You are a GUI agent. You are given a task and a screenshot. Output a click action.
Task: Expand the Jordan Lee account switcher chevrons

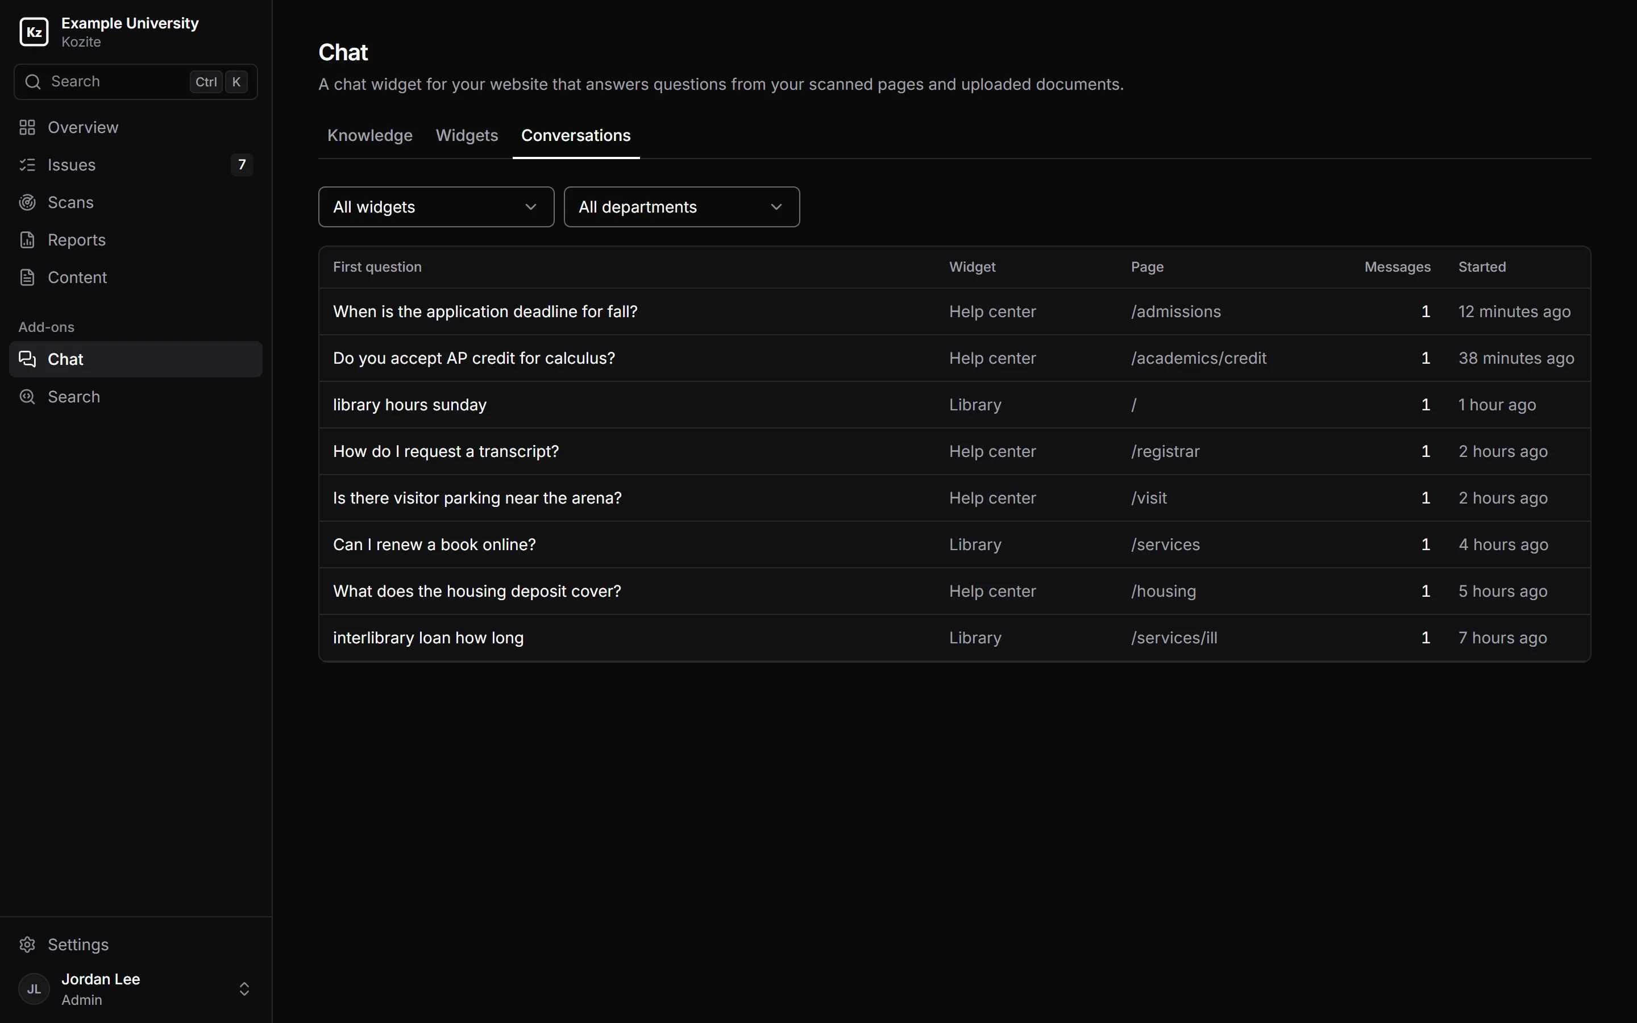pos(244,989)
